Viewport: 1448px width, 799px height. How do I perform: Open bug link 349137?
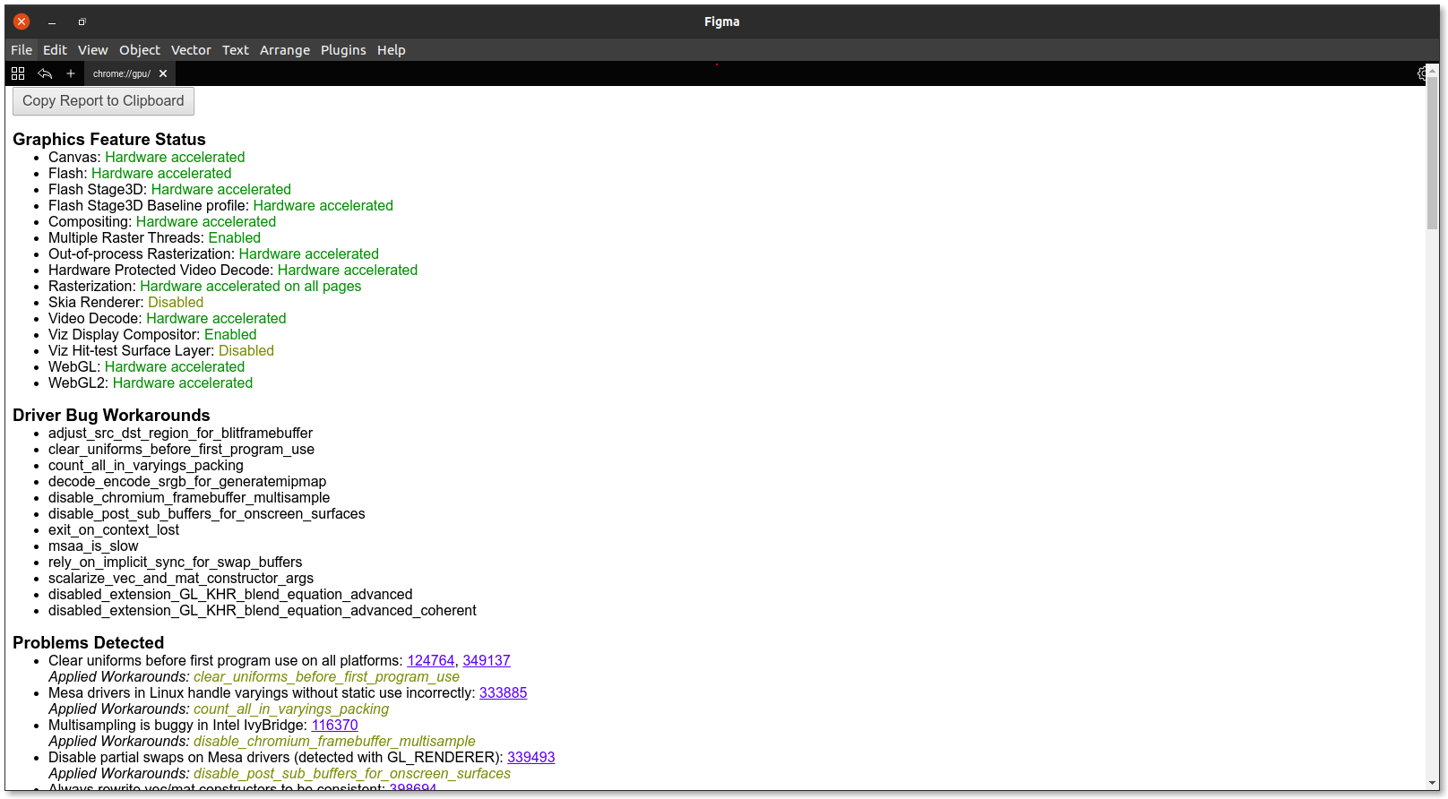[x=487, y=661]
